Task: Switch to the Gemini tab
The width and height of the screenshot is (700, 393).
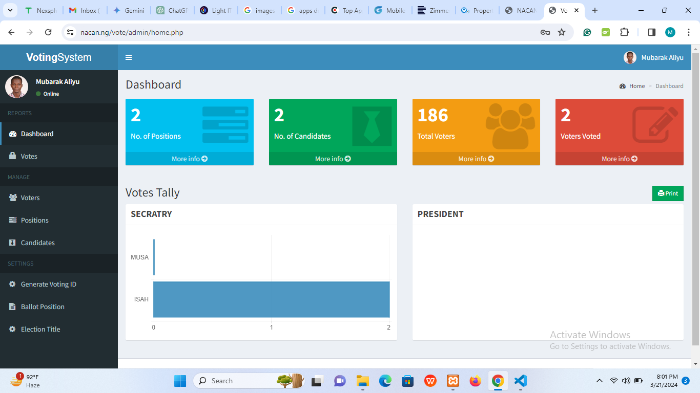Action: [129, 10]
